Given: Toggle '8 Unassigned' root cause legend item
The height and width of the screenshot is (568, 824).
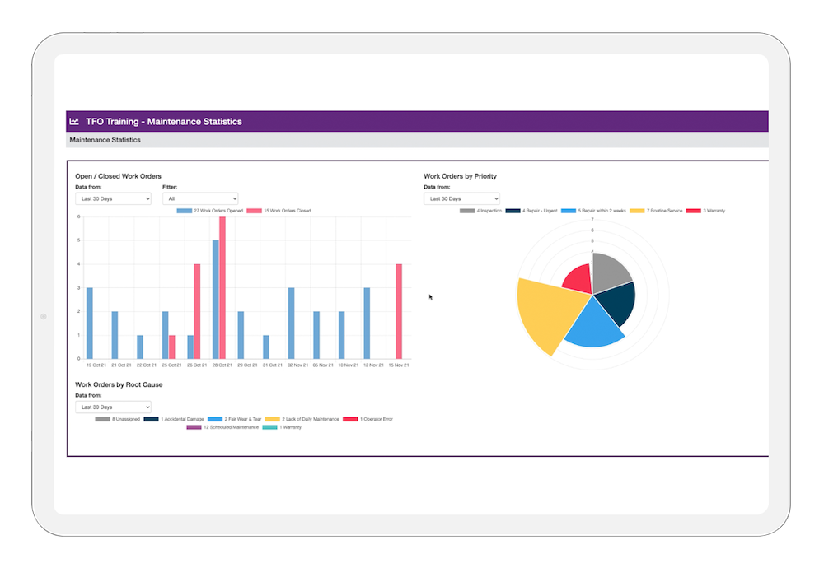Looking at the screenshot, I should (x=117, y=419).
